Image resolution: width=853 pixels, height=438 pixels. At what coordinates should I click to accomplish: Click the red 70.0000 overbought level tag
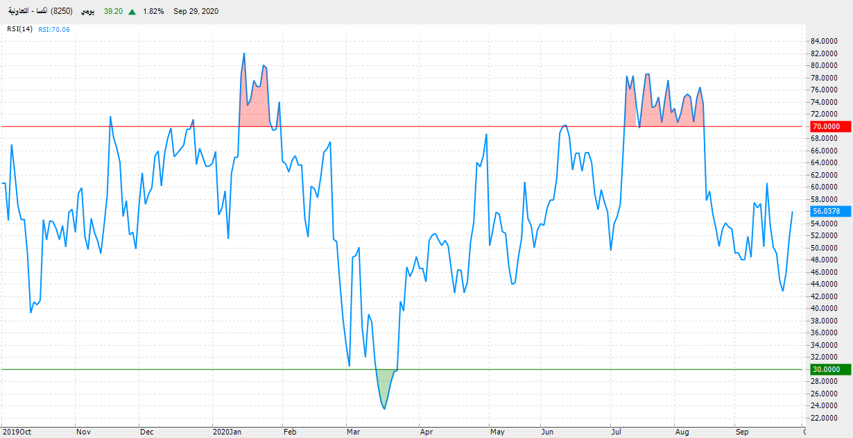point(830,126)
